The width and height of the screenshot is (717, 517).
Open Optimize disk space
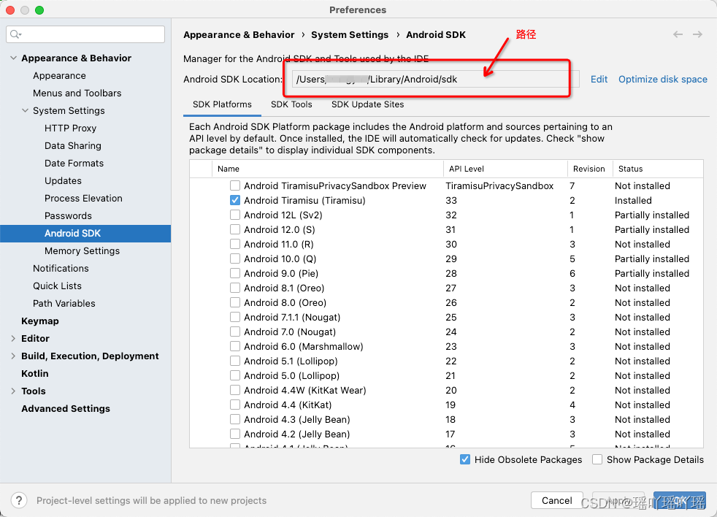[662, 79]
